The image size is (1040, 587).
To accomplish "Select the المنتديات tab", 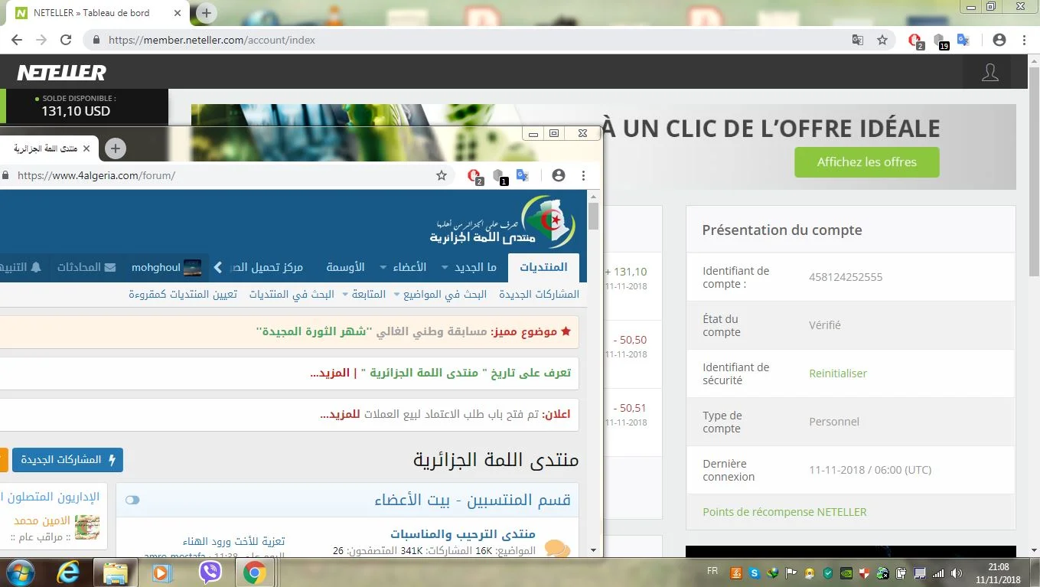I will click(x=543, y=267).
